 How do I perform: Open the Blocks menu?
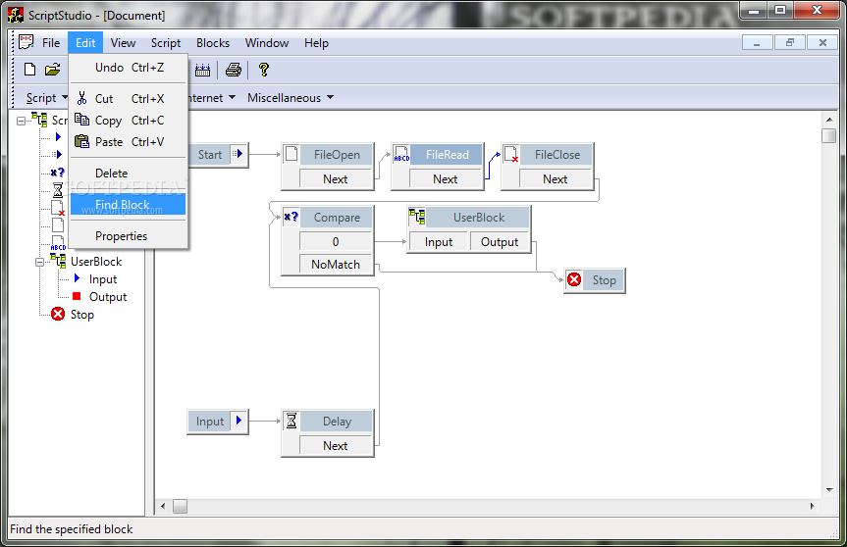point(213,42)
